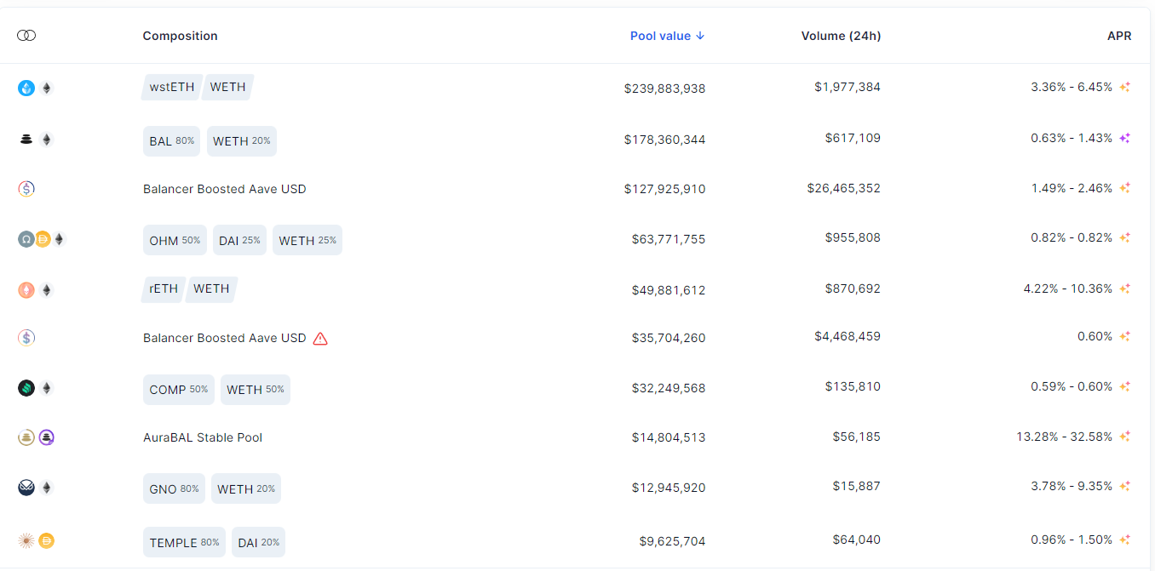Click APR sparkle icon next to 0.59% - 0.60%
This screenshot has width=1155, height=571.
[x=1125, y=386]
